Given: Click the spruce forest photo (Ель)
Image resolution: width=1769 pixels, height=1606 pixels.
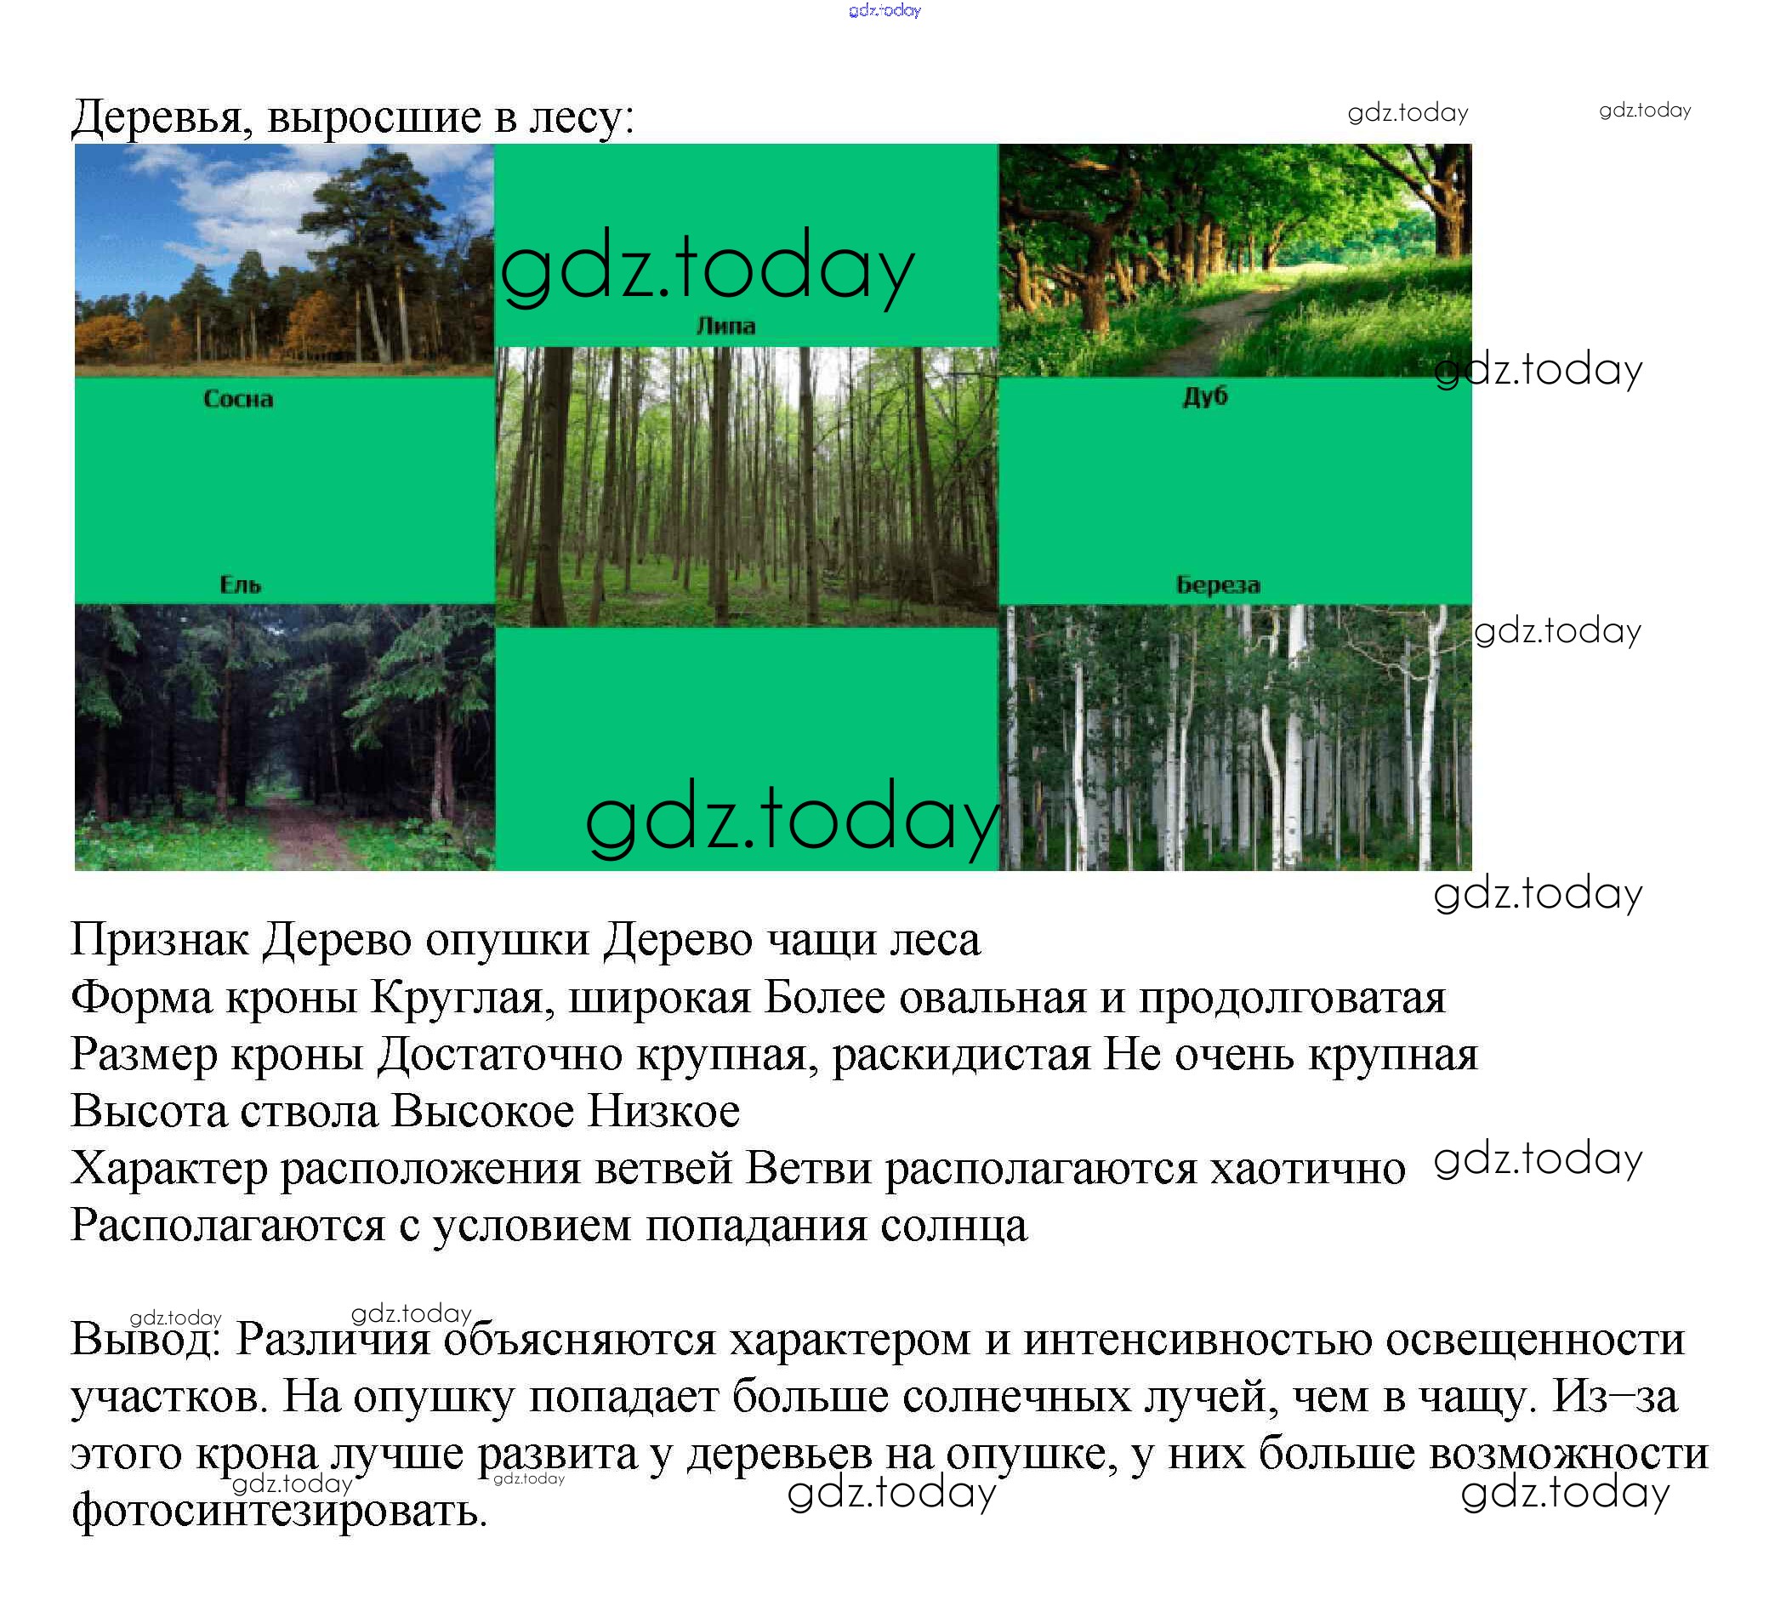Looking at the screenshot, I should pyautogui.click(x=283, y=737).
